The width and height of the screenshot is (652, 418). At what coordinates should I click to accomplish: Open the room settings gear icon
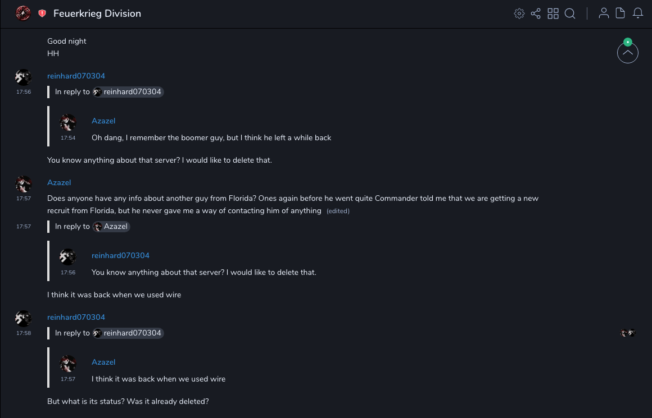click(519, 13)
